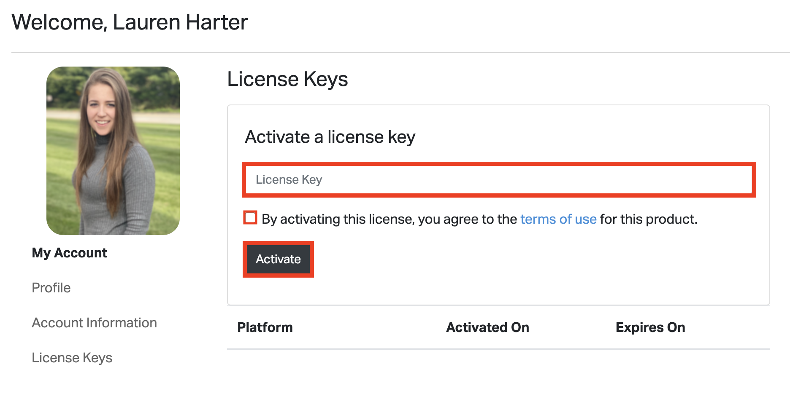Click the Expires On column header
Image resolution: width=790 pixels, height=396 pixels.
[x=650, y=327]
